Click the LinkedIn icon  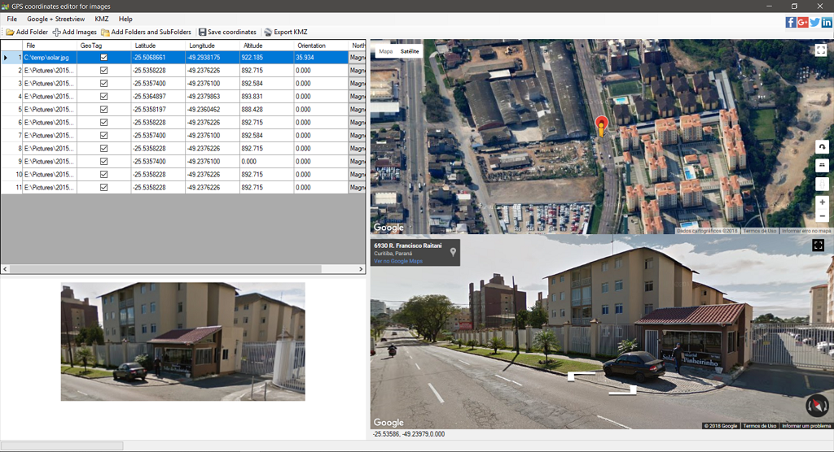pos(827,22)
